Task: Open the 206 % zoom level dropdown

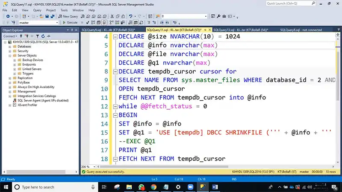Action: point(94,167)
